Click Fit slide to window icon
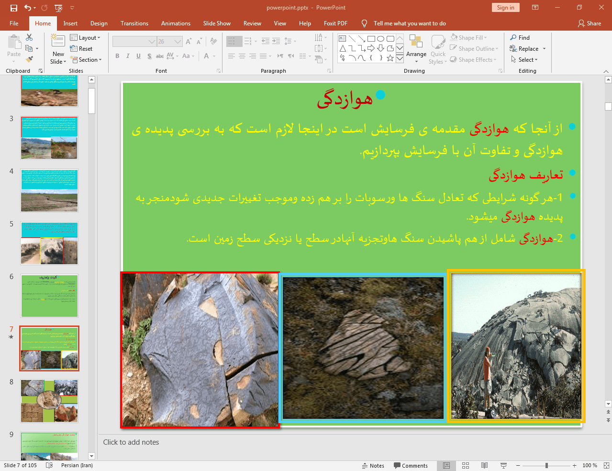This screenshot has width=612, height=471. pyautogui.click(x=606, y=465)
